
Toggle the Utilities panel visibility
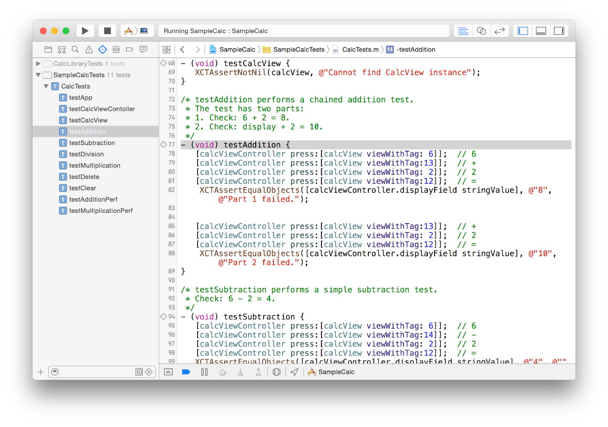click(x=559, y=31)
